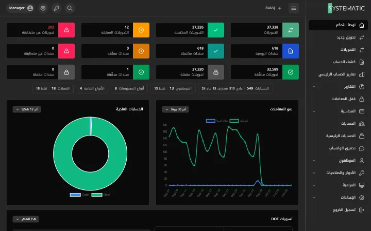371x231 pixels.
Task: Click the الحسابات الرئيسية icon in sidebar
Action: (362, 136)
